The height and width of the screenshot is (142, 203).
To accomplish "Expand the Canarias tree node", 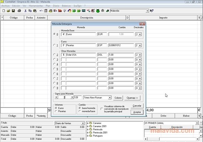I will 88,123.
